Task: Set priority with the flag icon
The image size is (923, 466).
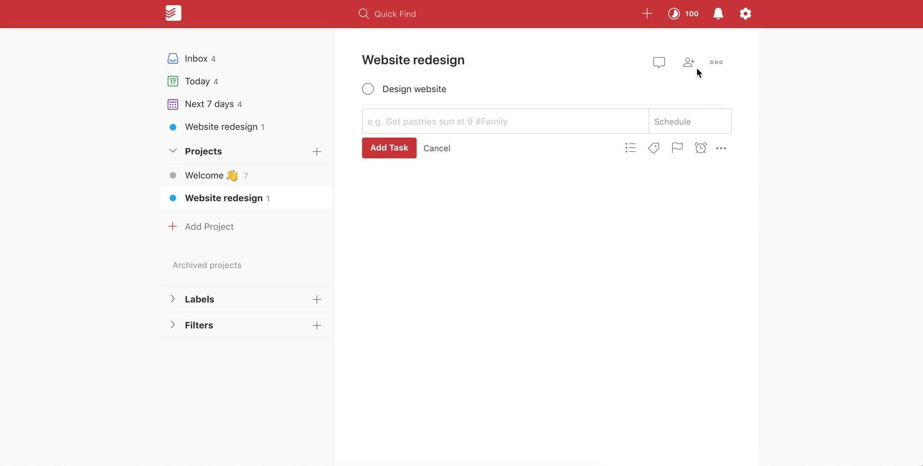Action: click(677, 148)
